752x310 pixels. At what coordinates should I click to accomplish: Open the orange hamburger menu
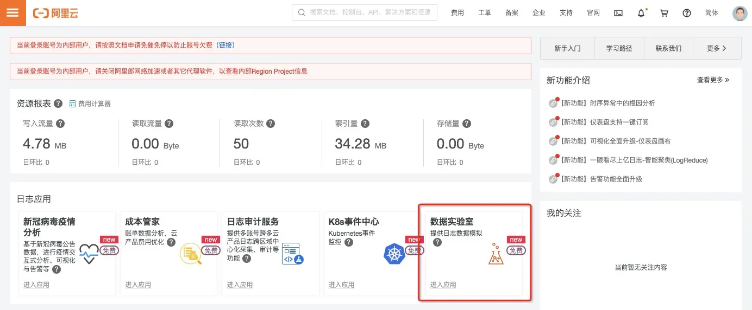coord(13,13)
